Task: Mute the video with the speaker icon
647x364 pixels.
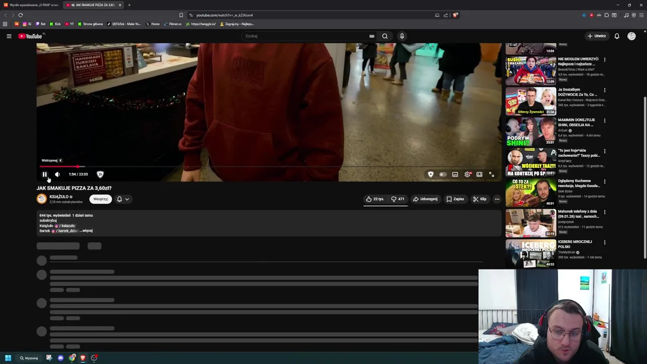Action: coord(57,174)
